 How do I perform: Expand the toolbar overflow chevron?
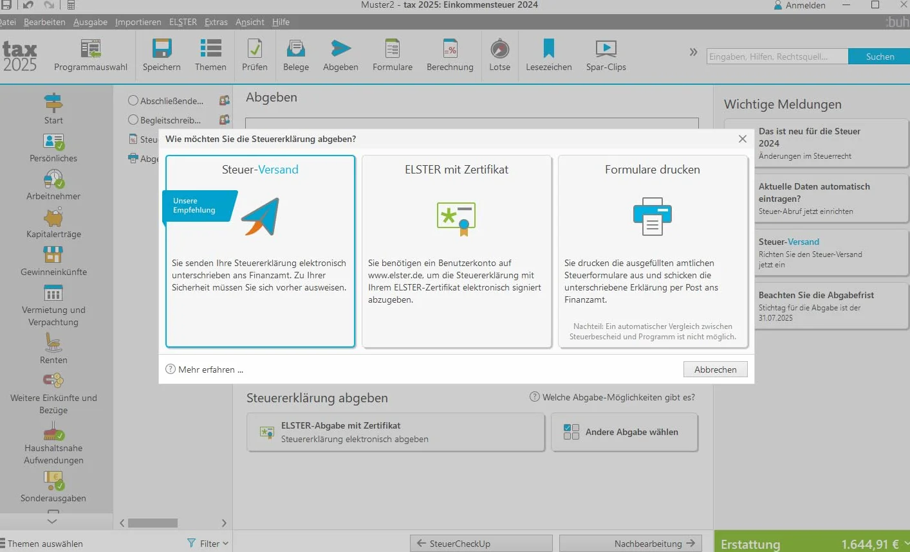point(693,52)
